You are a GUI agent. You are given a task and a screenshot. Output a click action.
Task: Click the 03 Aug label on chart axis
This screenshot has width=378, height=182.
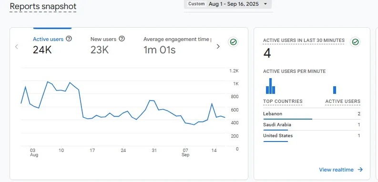click(34, 152)
